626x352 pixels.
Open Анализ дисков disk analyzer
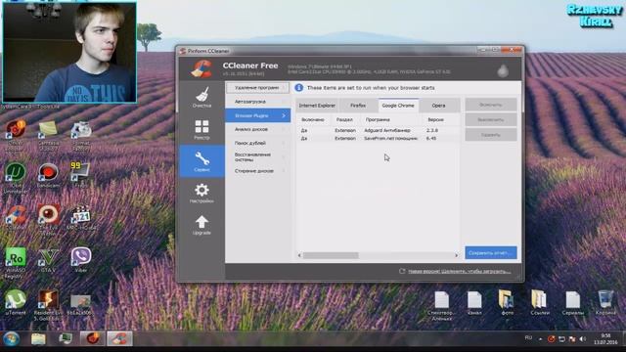(257, 129)
